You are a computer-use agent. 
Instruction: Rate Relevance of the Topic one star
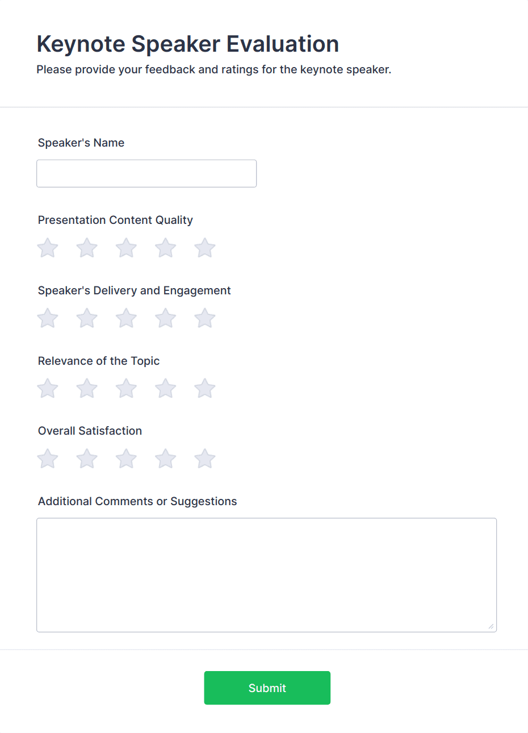[x=47, y=389]
